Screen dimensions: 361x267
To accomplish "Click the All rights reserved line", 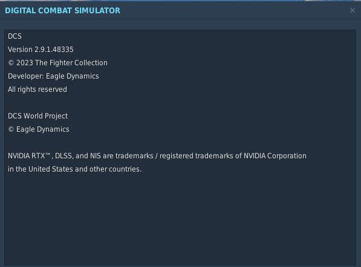I will pos(37,89).
